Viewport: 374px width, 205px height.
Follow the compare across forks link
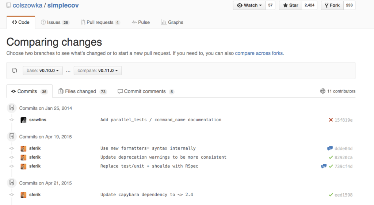(259, 53)
